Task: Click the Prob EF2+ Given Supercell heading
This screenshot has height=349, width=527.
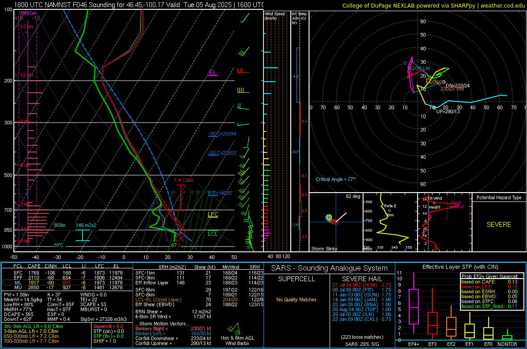Action: [489, 276]
